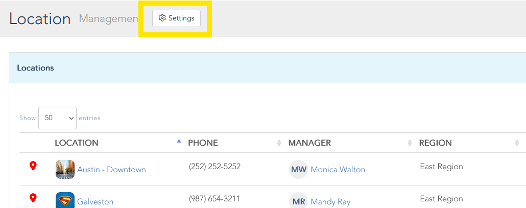Open manager Mandy Ray's profile link

tap(330, 202)
